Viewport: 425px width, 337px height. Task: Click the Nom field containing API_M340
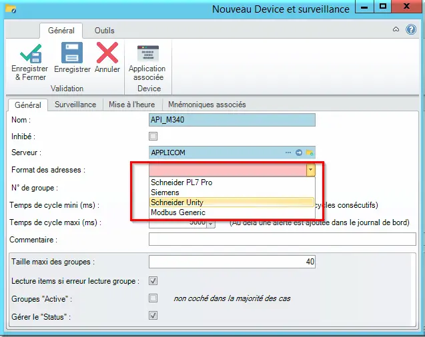click(x=232, y=120)
